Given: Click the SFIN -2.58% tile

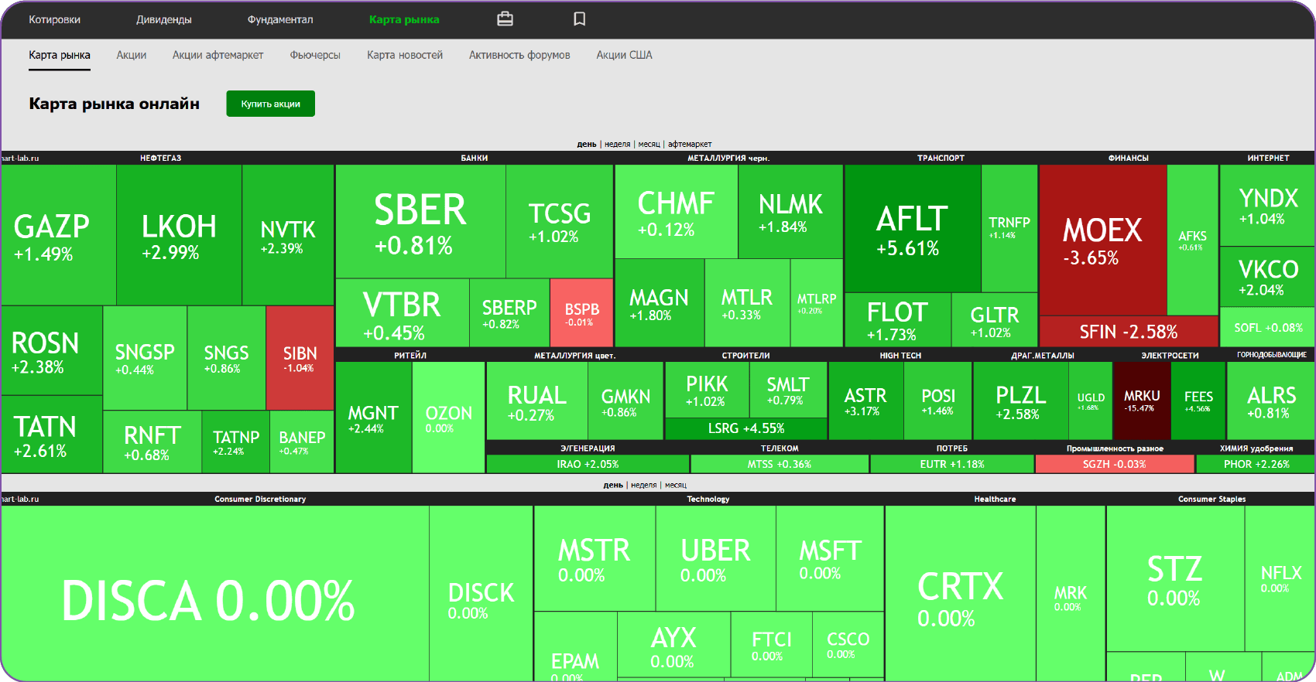Looking at the screenshot, I should (1129, 332).
